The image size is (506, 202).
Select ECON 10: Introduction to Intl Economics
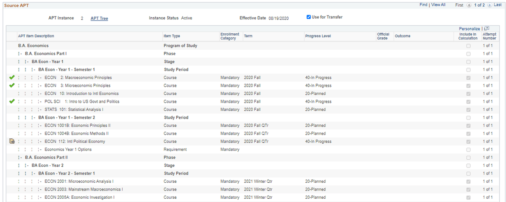(x=81, y=94)
